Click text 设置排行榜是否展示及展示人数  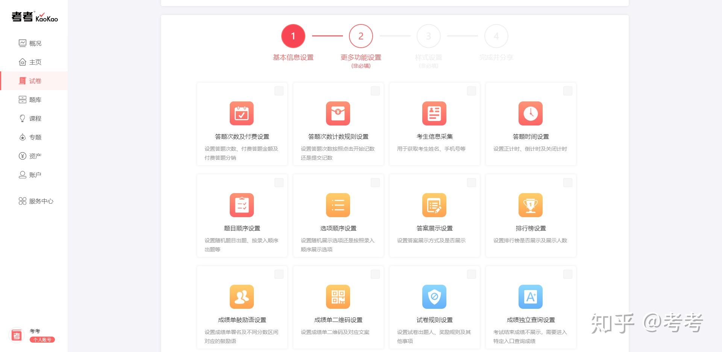click(530, 240)
